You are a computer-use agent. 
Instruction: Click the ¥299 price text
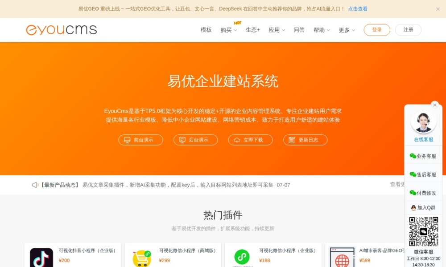(165, 260)
